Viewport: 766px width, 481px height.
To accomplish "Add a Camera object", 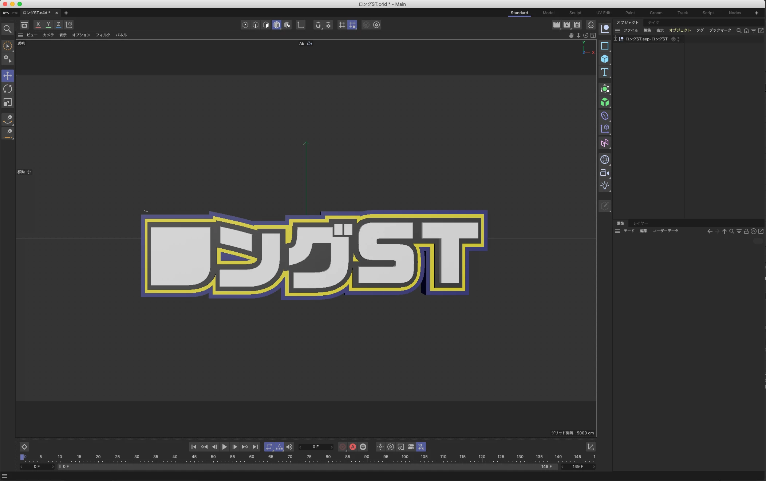I will pyautogui.click(x=604, y=173).
